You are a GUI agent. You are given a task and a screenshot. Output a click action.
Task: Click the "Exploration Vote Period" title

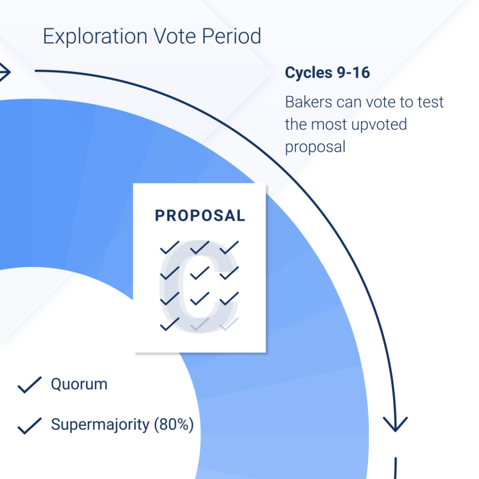(152, 36)
